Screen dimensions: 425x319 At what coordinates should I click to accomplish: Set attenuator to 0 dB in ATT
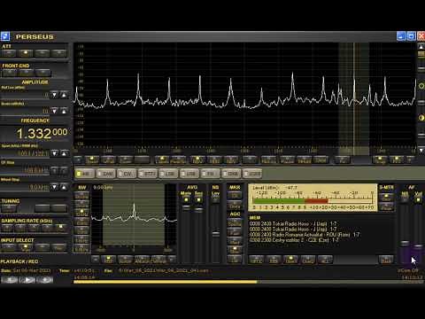(x=9, y=53)
